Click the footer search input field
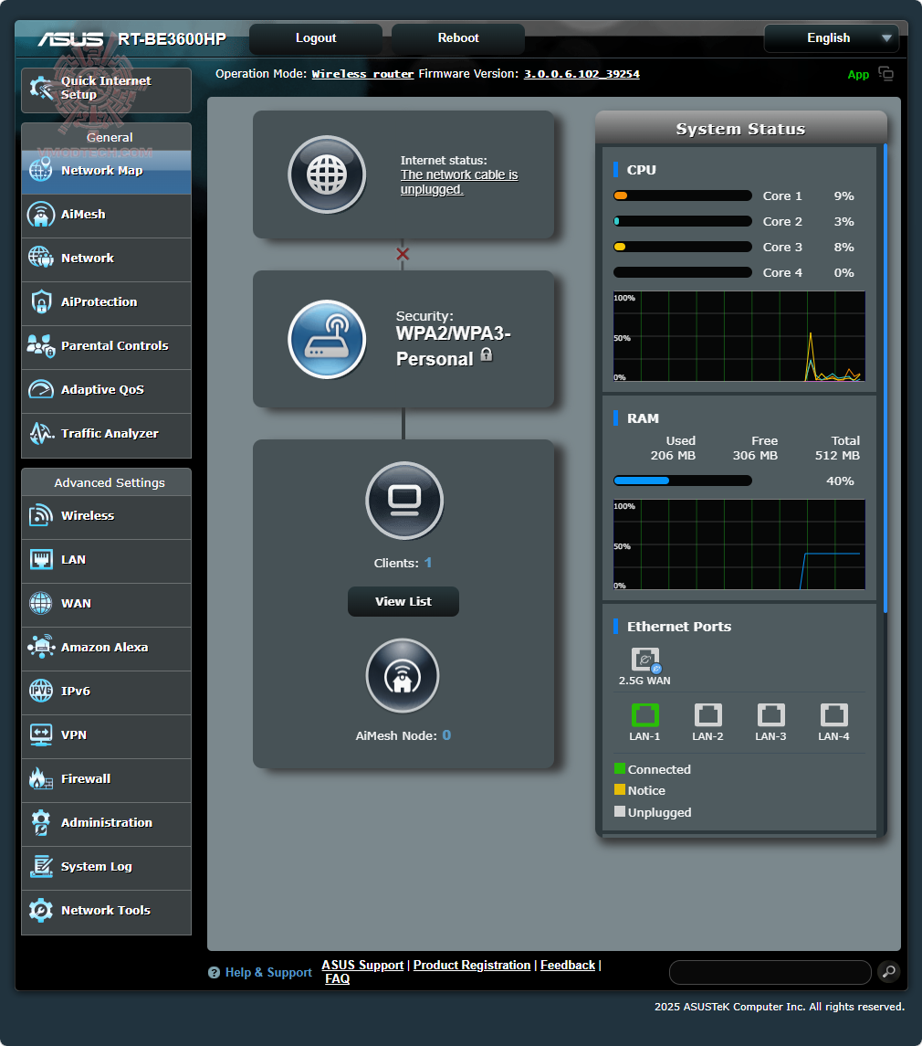 tap(770, 973)
